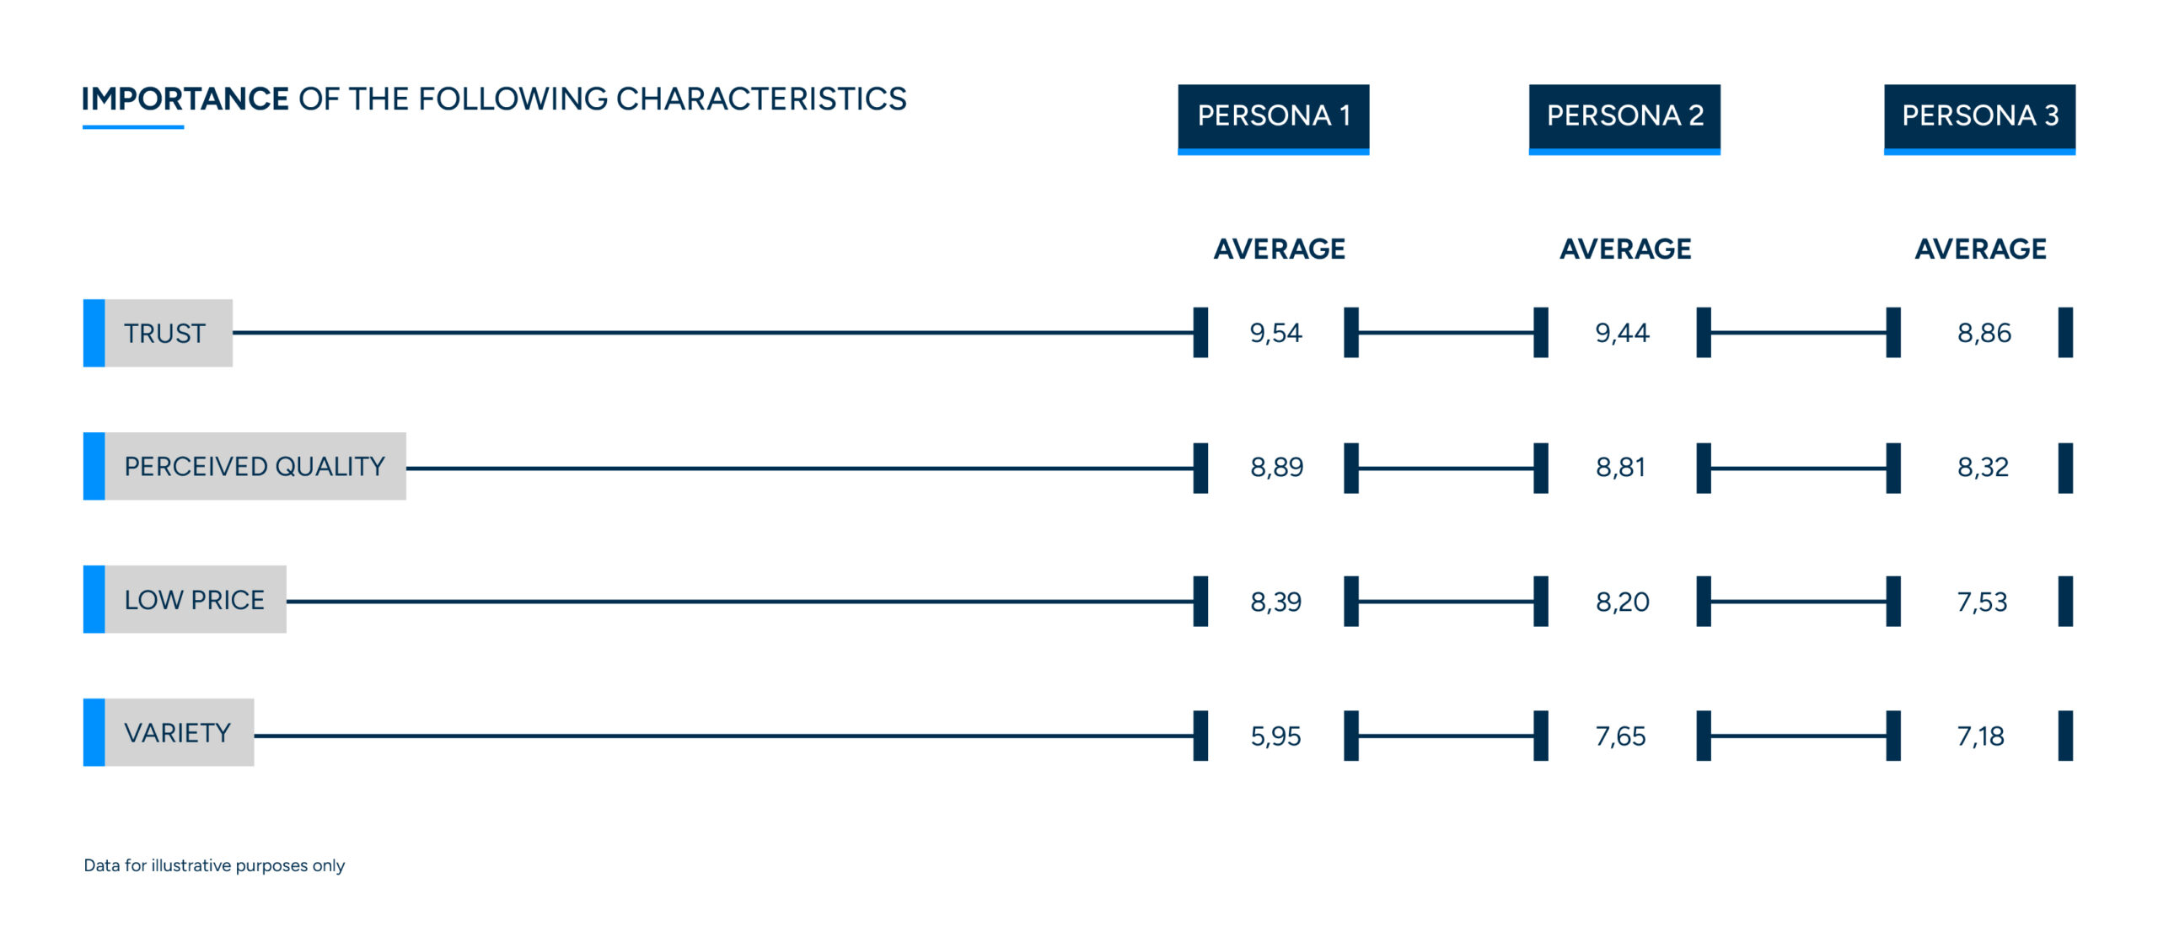Click Persona 3 low price 7,53
This screenshot has width=2158, height=937.
[x=1982, y=602]
